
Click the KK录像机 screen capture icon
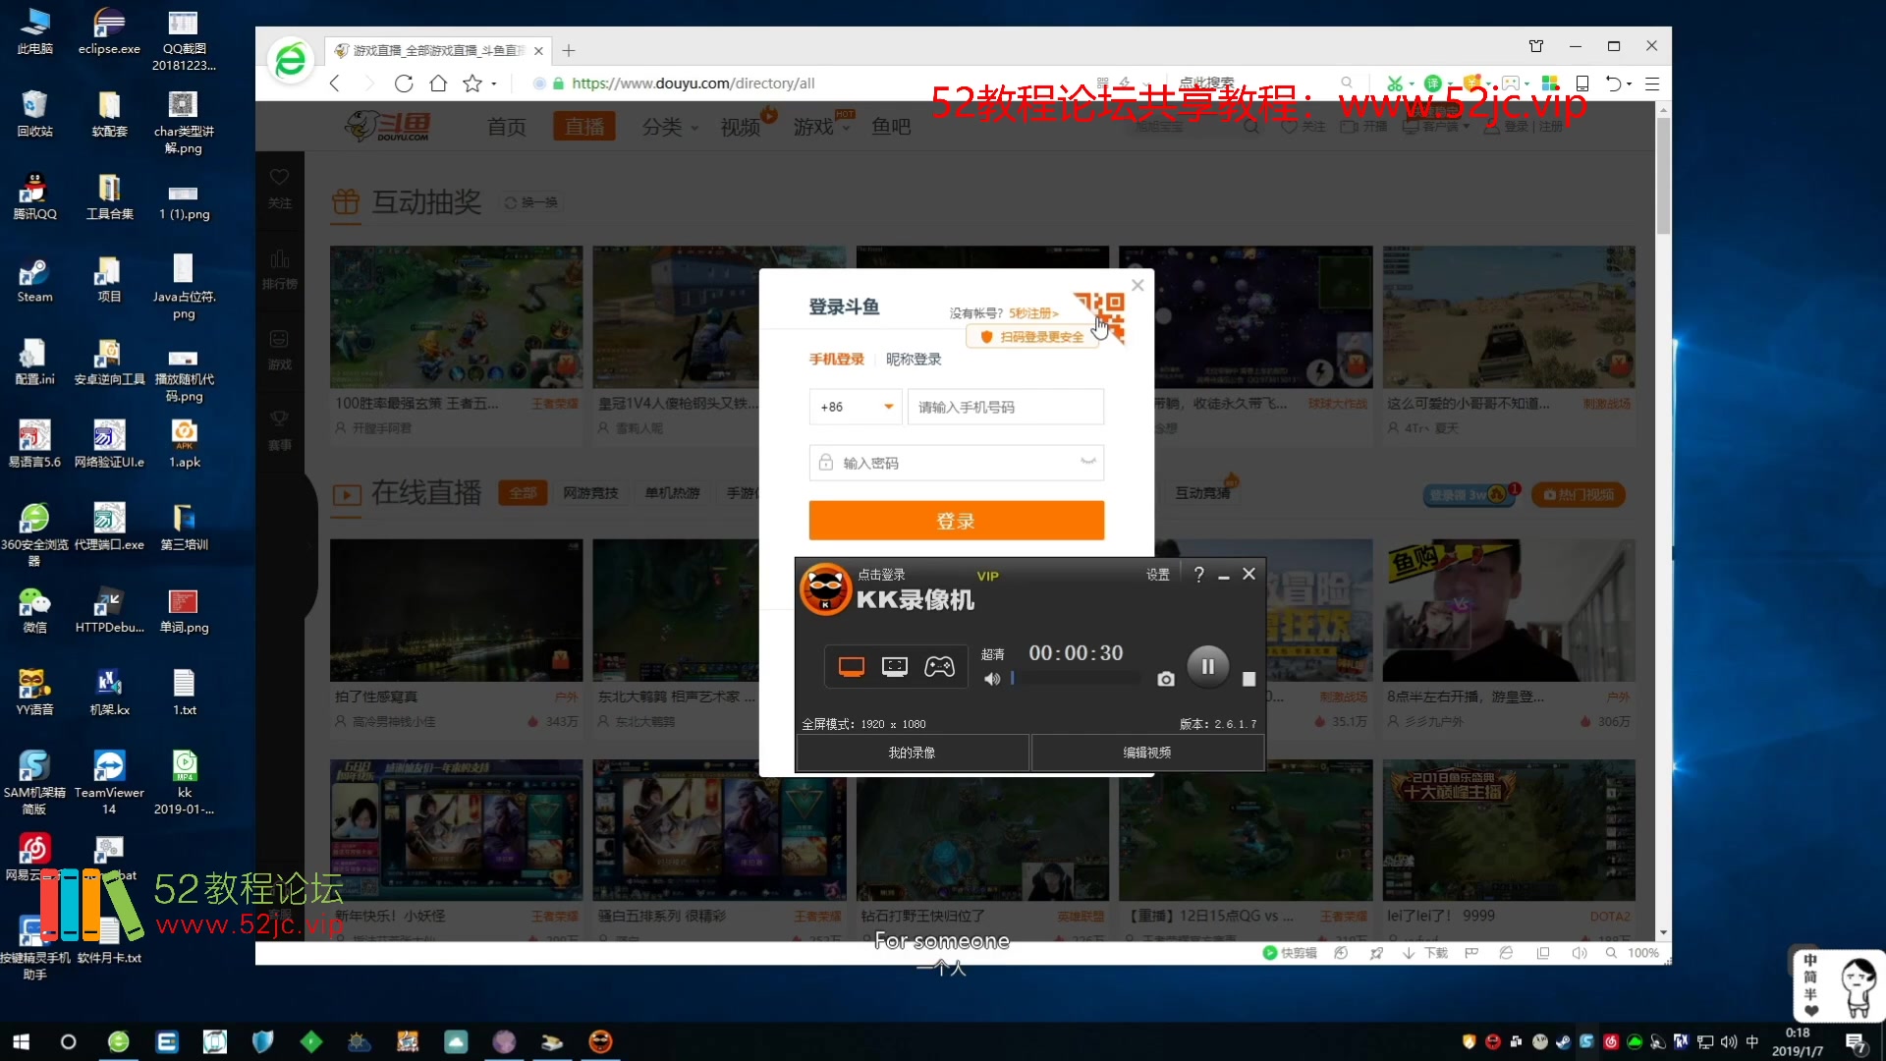click(1164, 679)
